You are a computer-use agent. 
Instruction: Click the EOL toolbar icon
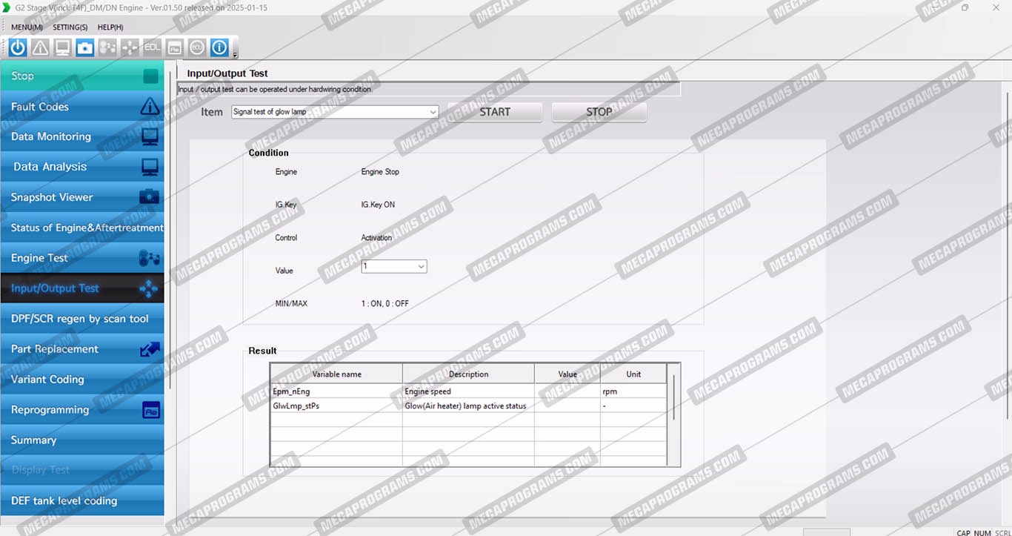click(152, 47)
